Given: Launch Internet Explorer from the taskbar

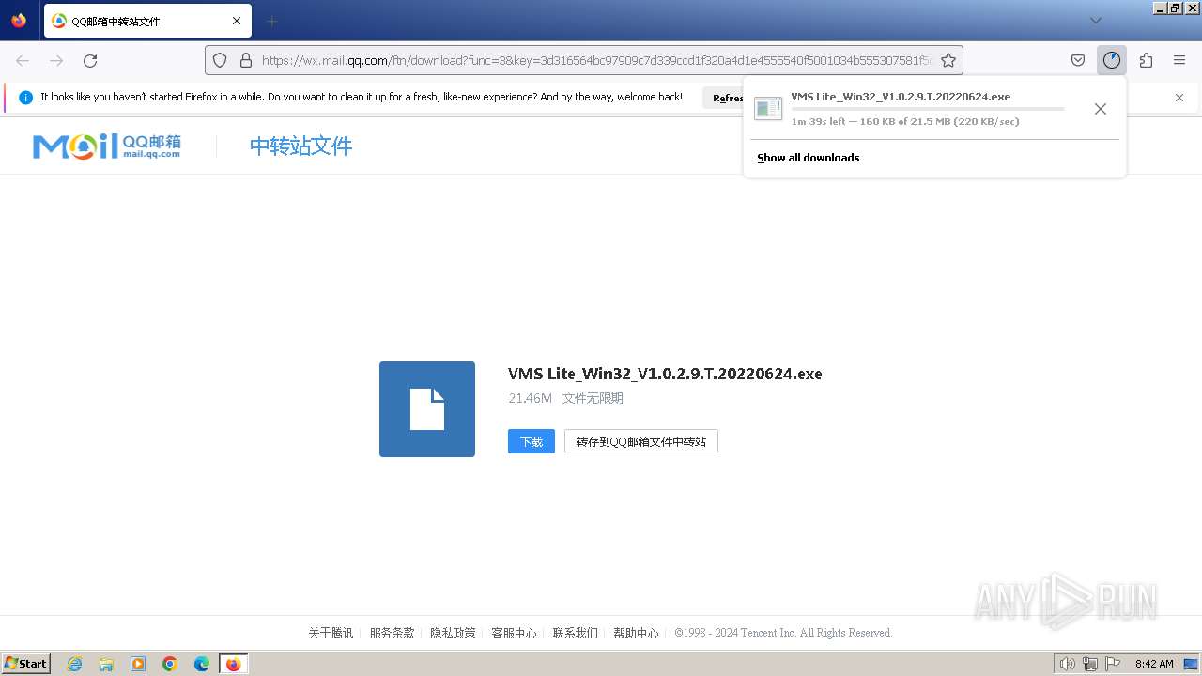Looking at the screenshot, I should pos(75,664).
